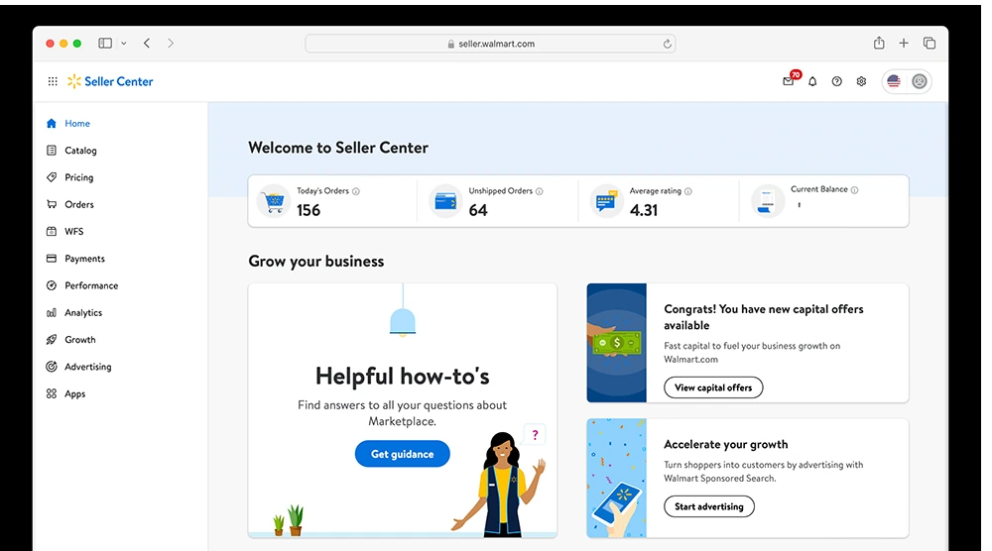Open the help question mark icon in header
This screenshot has height=551, width=992.
[x=837, y=81]
